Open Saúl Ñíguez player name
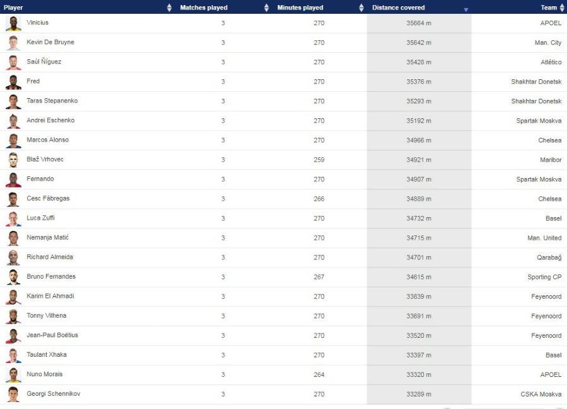567x409 pixels. 43,62
